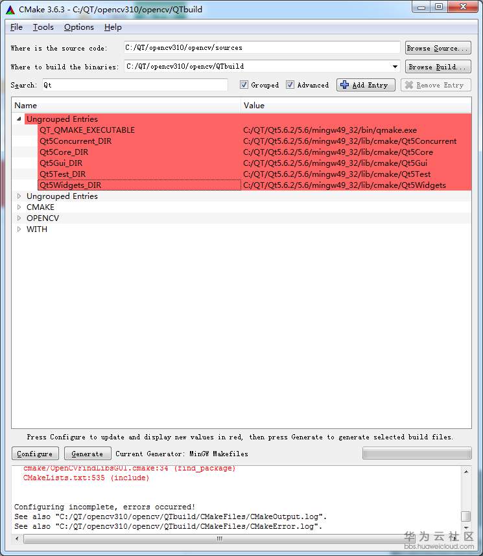Select the Qt5Core_DIR entry
This screenshot has width=483, height=556.
pos(64,152)
